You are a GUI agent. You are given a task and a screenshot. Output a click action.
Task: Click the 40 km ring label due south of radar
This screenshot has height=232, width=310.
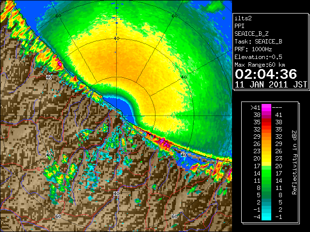point(116,193)
